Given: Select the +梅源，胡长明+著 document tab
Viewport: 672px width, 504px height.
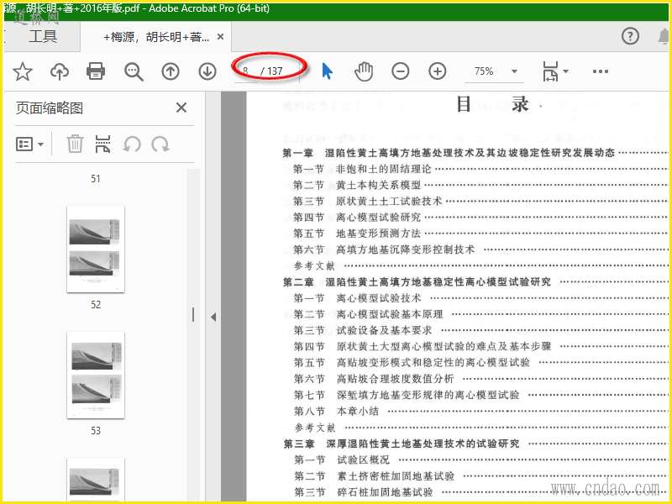Looking at the screenshot, I should 156,37.
